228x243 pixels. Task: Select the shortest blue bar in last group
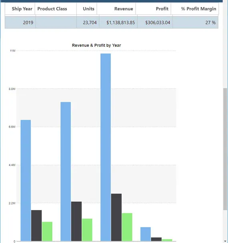point(146,234)
